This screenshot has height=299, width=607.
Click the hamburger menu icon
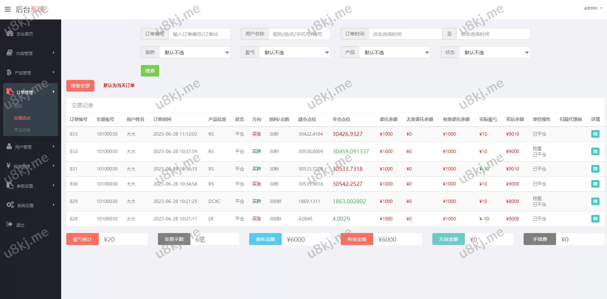pyautogui.click(x=8, y=9)
